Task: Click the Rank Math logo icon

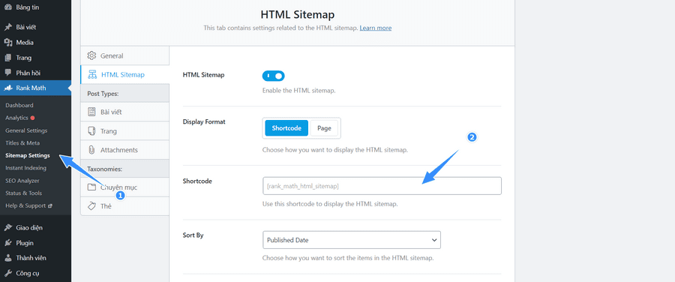Action: click(7, 88)
